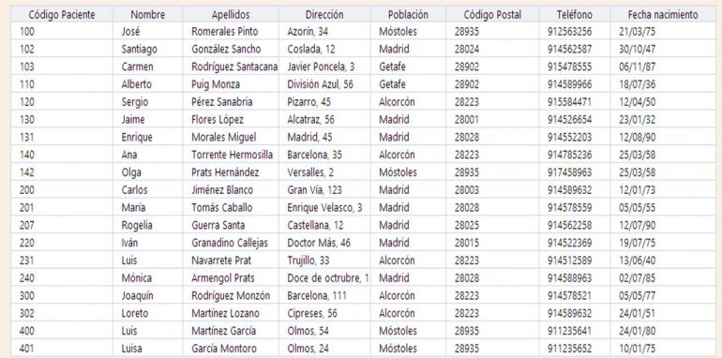Click patient code cell 100
This screenshot has height=358, width=722.
62,32
